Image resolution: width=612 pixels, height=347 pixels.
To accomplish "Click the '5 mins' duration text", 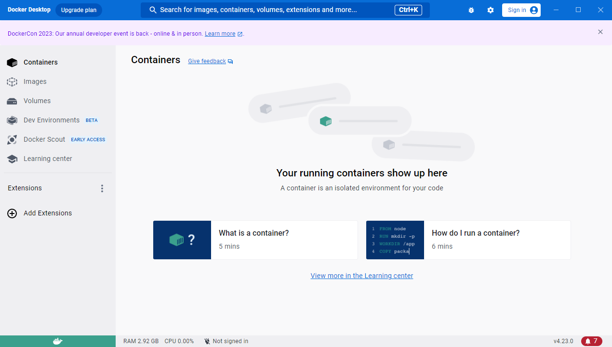I will (229, 246).
